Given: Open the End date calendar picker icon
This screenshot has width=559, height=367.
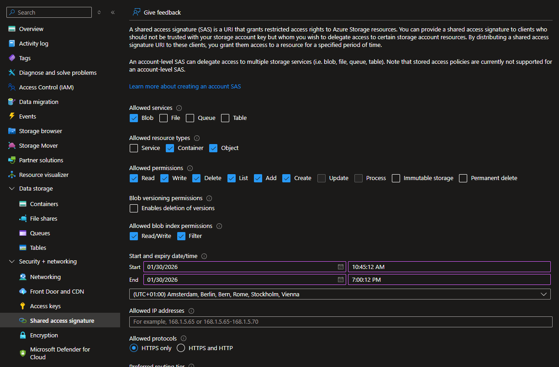Looking at the screenshot, I should 340,279.
